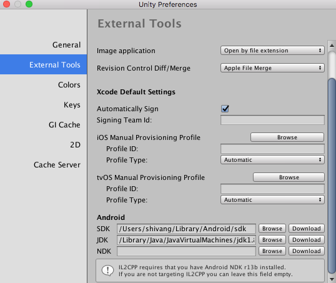Screen dimensions: 336x283
Task: Click the JDK path field
Action: [186, 240]
